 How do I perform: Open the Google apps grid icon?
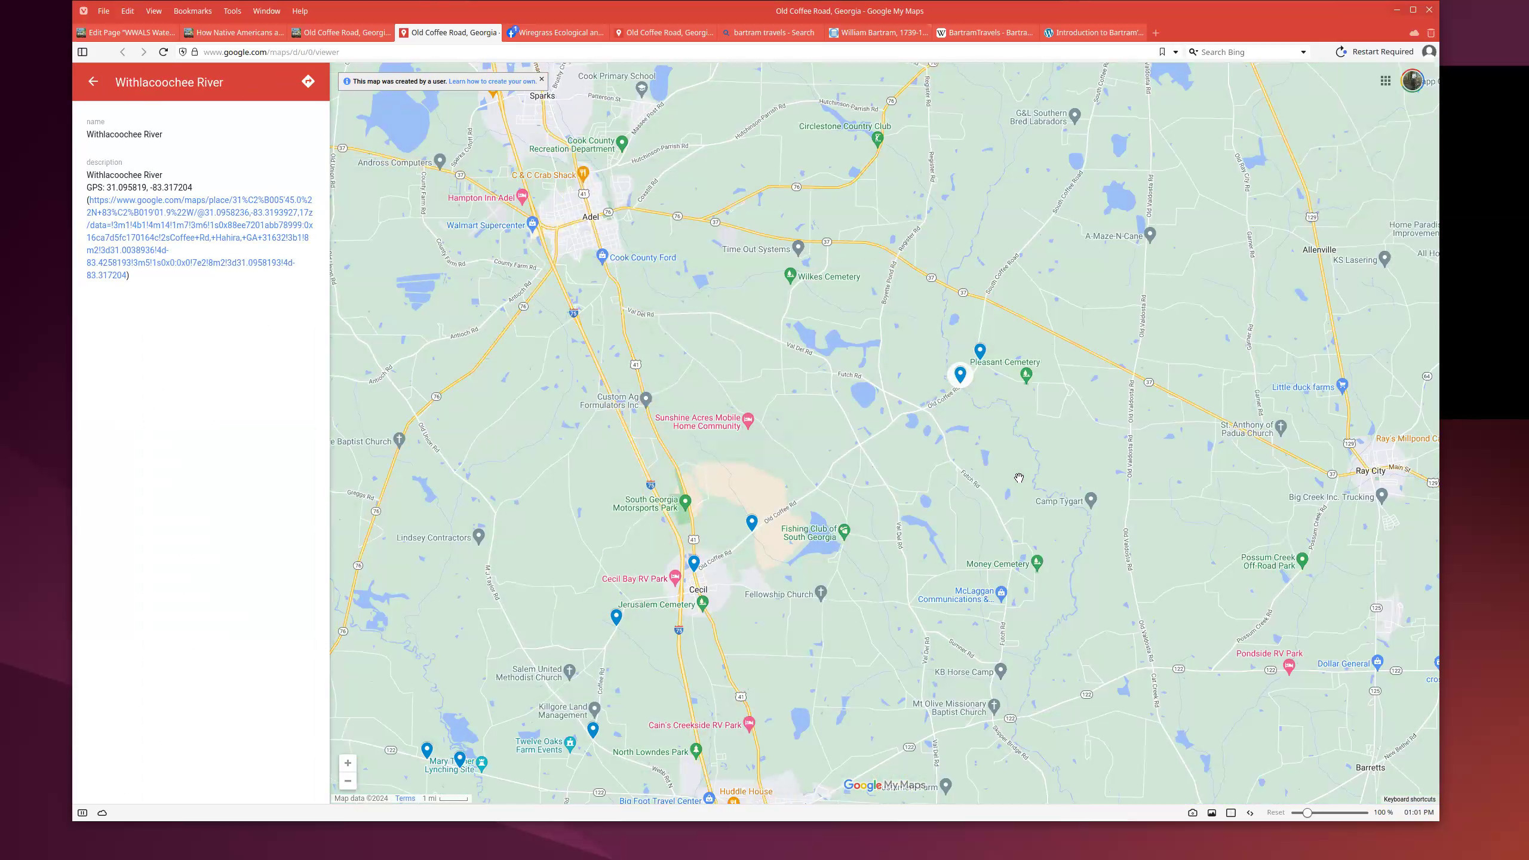click(1386, 81)
